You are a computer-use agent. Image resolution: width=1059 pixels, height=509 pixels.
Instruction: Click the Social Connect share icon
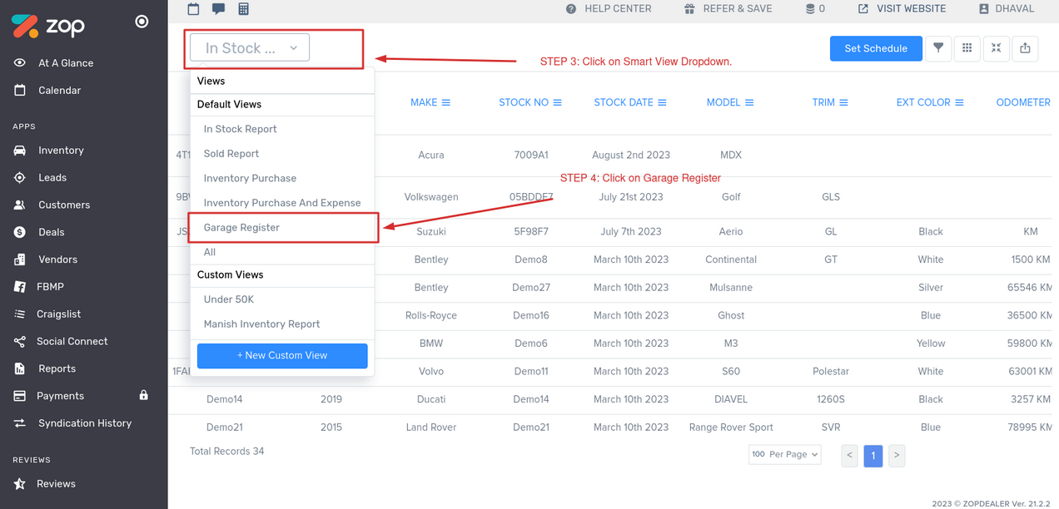pos(20,342)
